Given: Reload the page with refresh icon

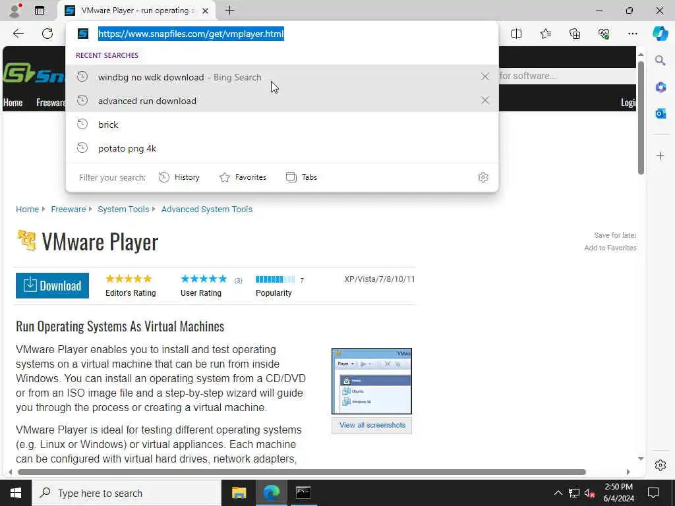Looking at the screenshot, I should (47, 34).
